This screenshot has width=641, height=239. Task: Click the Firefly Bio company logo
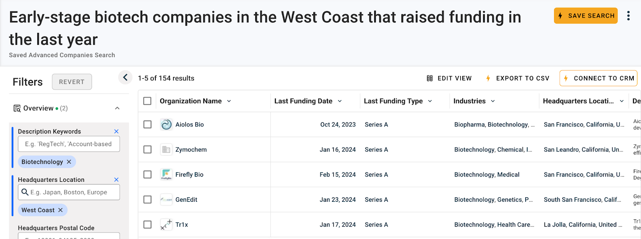[x=166, y=175]
